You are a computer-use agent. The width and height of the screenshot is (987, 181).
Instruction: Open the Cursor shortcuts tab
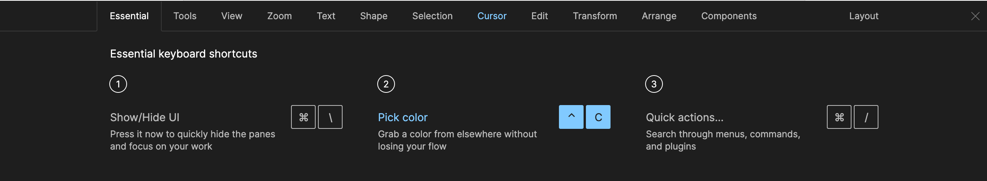click(492, 16)
